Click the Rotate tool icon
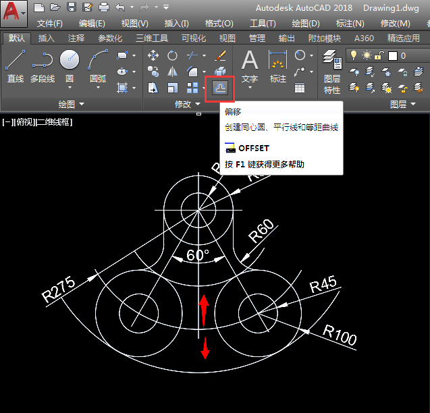The height and width of the screenshot is (413, 430). point(173,55)
